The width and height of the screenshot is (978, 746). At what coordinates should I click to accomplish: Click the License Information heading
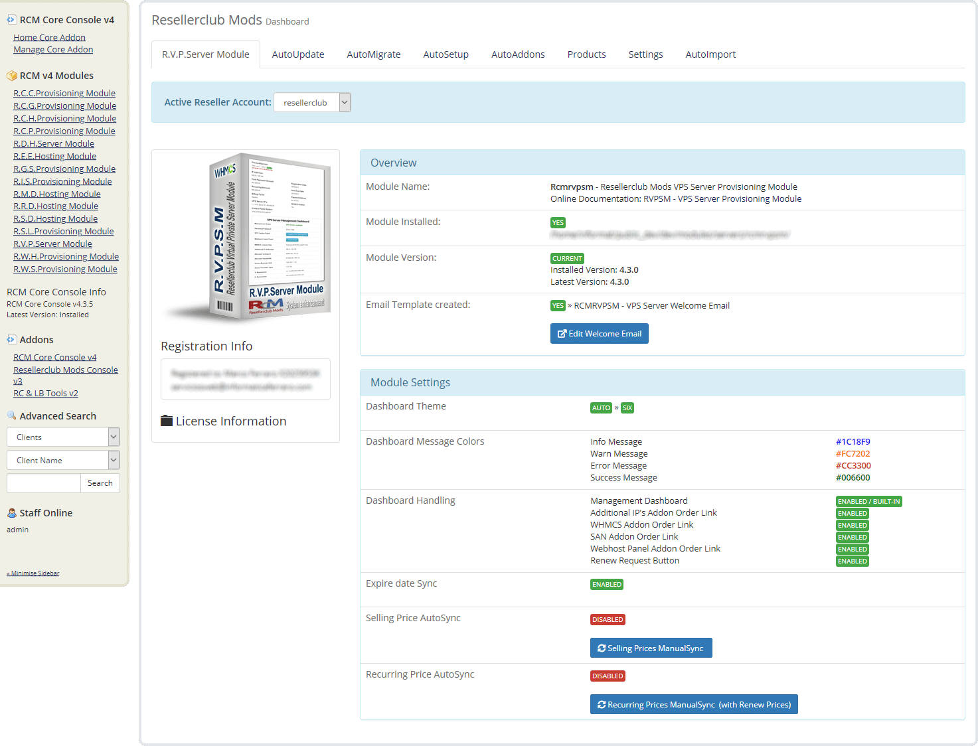(231, 421)
